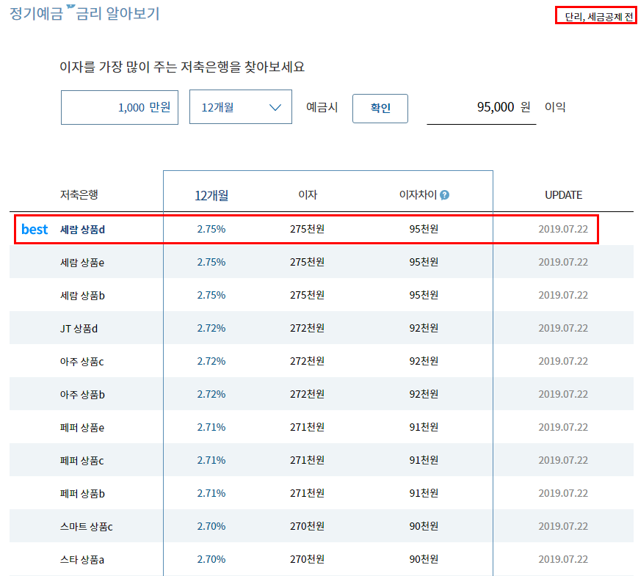Click 91천원 difference for 페퍼 상품e
Screen dimensions: 638x576
(424, 427)
